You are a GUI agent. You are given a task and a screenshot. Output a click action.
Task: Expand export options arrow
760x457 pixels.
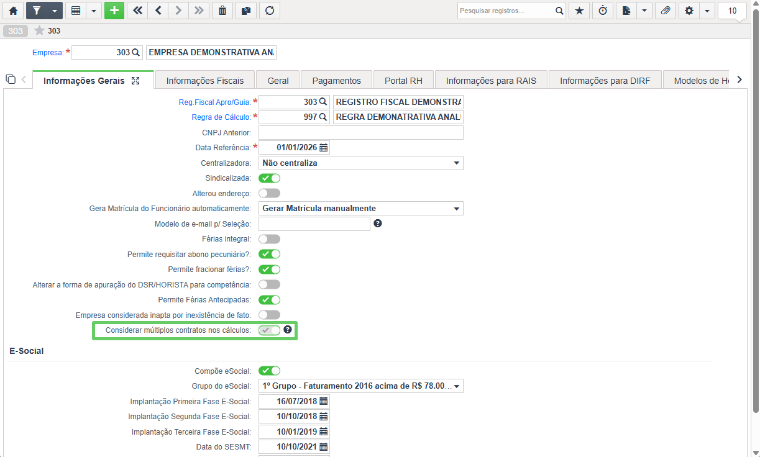click(644, 11)
